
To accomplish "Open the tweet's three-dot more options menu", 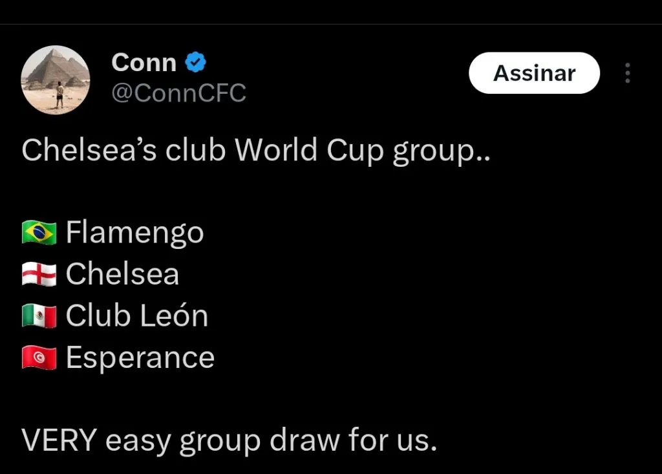I will 627,73.
